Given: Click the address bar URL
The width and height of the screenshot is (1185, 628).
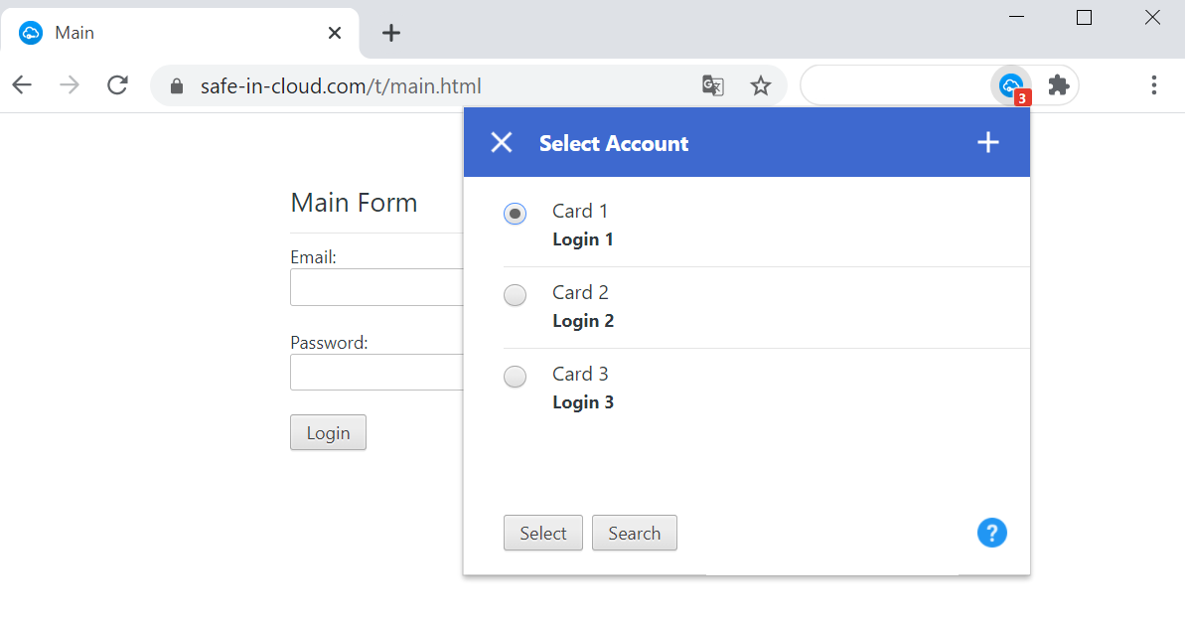Looking at the screenshot, I should coord(340,86).
